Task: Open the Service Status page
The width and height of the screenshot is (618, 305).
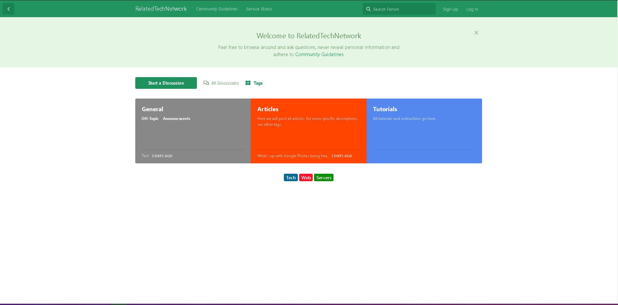Action: pyautogui.click(x=259, y=9)
